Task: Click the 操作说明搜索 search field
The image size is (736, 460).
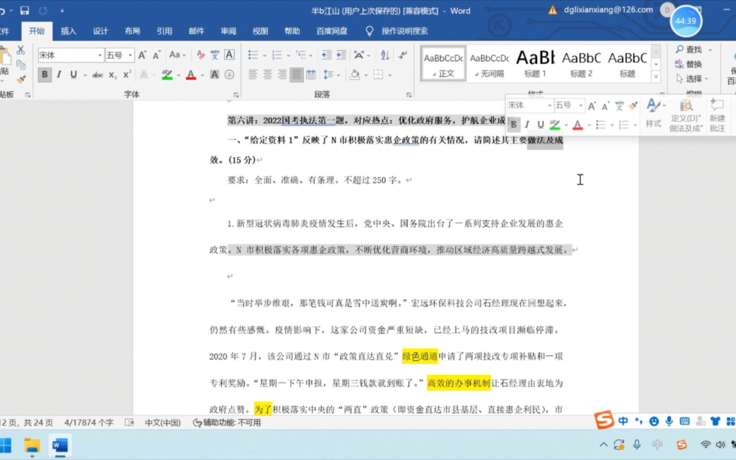Action: pyautogui.click(x=405, y=31)
